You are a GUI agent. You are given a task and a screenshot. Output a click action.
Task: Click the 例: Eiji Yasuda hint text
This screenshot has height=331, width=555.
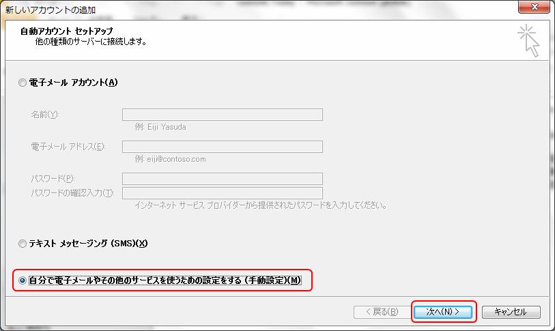160,127
